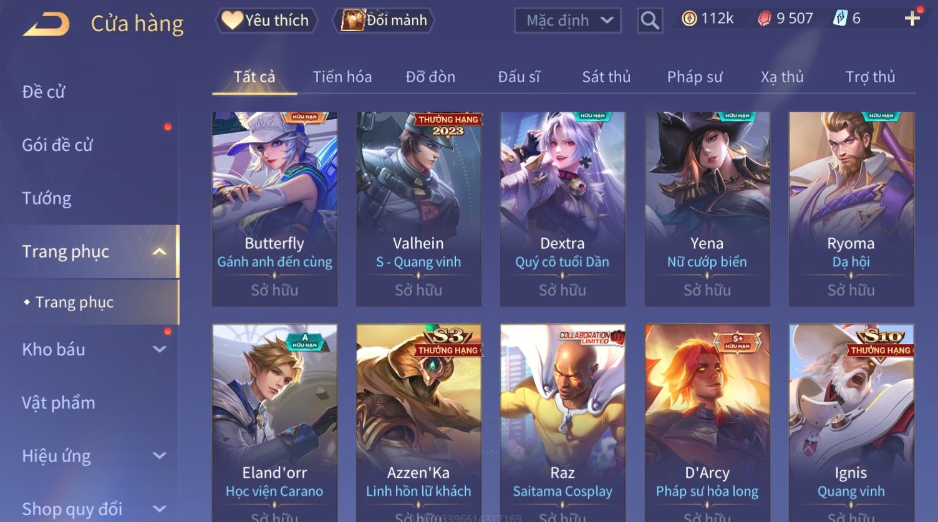Click the back arrow icon
Screen dimensions: 938x522
click(x=46, y=24)
